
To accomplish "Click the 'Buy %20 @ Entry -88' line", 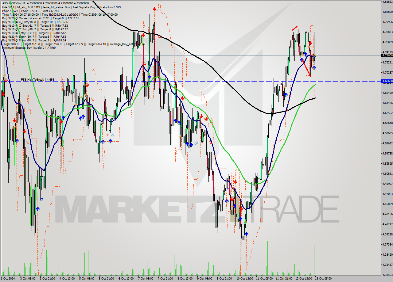I will pos(34,40).
